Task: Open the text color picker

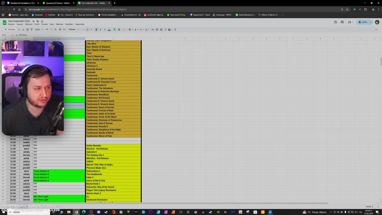Action: 109,30
